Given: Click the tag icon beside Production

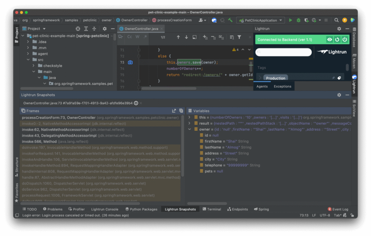Looking at the screenshot, I should 339,78.
